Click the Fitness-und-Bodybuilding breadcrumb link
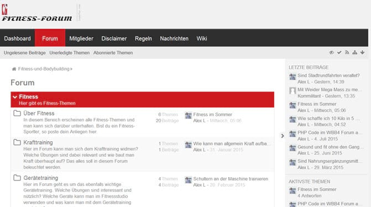 (44, 69)
